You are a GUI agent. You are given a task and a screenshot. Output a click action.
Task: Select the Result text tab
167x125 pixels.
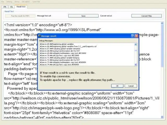coord(21,7)
